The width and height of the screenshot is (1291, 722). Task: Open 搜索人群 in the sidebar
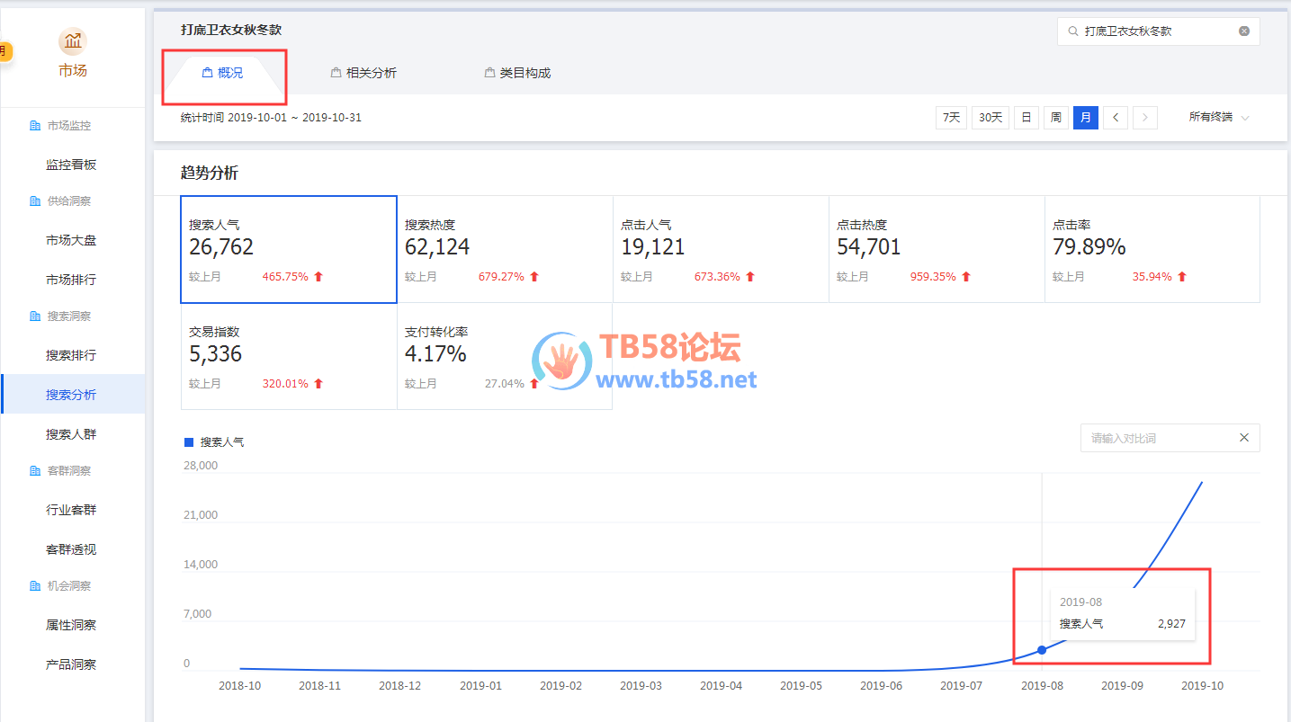click(x=71, y=434)
